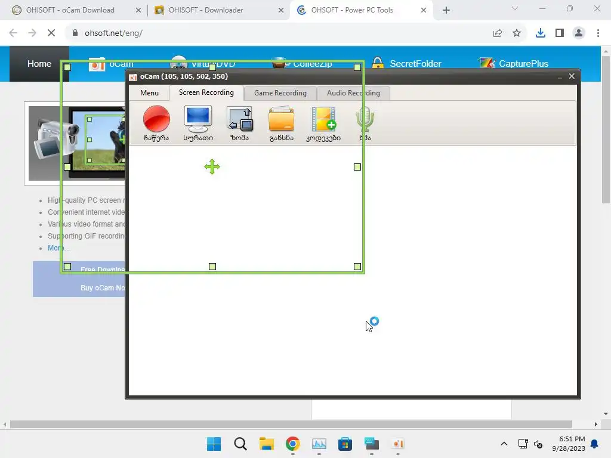Stop loading the page

[51, 33]
